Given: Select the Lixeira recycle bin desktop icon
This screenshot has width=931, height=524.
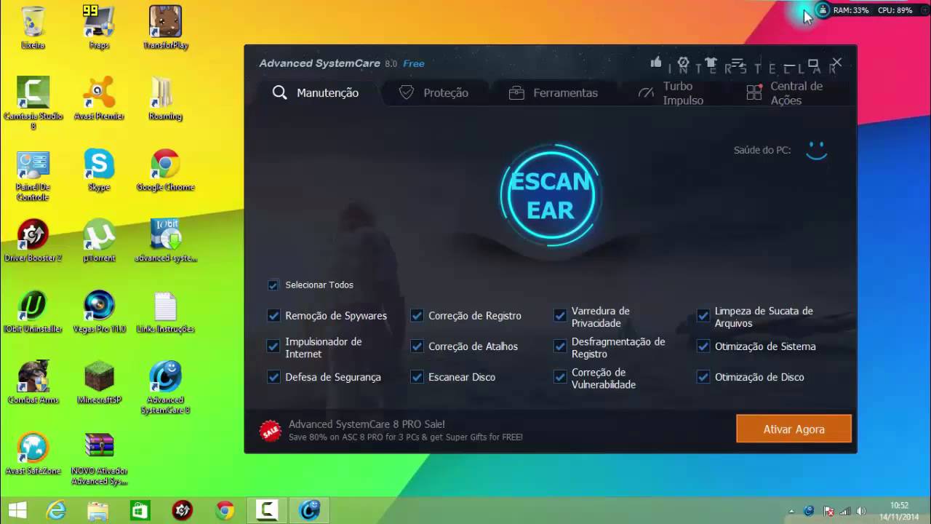Looking at the screenshot, I should 33,28.
